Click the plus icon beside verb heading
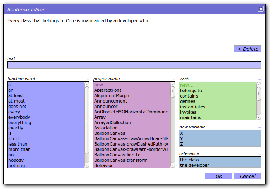Viewport: 271px width, 189px height. tap(260, 79)
